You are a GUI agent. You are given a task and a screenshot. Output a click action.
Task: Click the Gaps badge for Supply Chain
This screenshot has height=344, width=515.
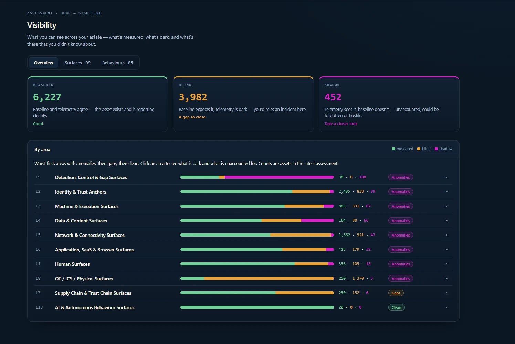pyautogui.click(x=396, y=293)
